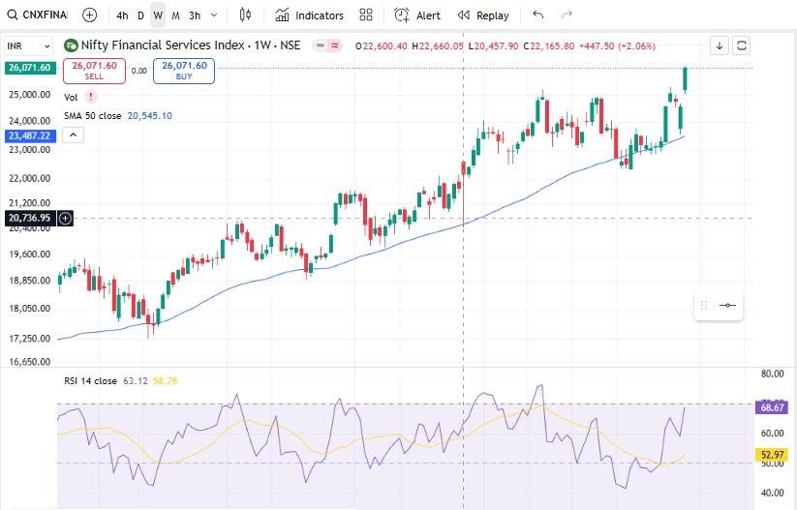The width and height of the screenshot is (797, 510).
Task: Click the 23,487.22 SMA price label
Action: (x=29, y=136)
